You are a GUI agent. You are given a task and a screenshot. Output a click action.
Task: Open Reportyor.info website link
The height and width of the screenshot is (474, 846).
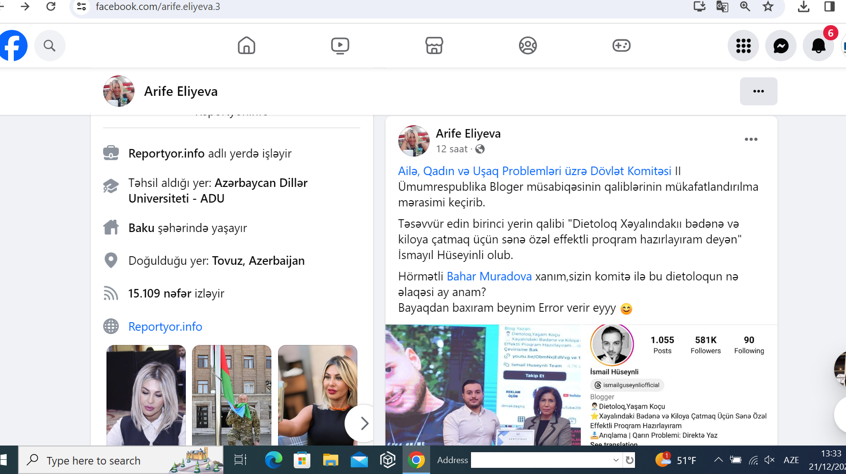tap(165, 326)
